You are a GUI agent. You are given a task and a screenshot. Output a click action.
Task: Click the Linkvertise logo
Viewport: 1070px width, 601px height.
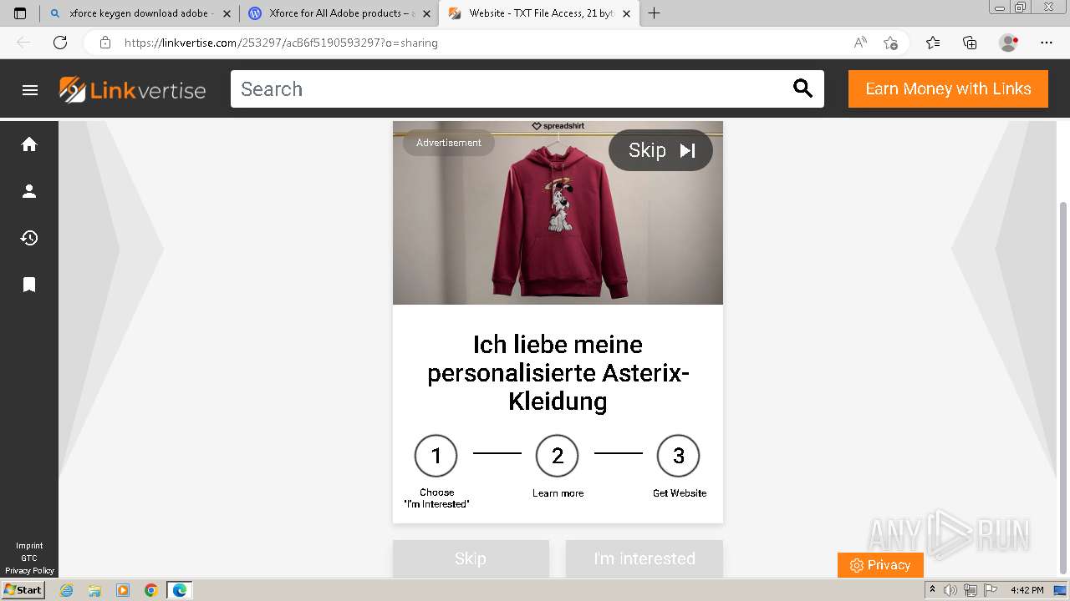coord(132,89)
